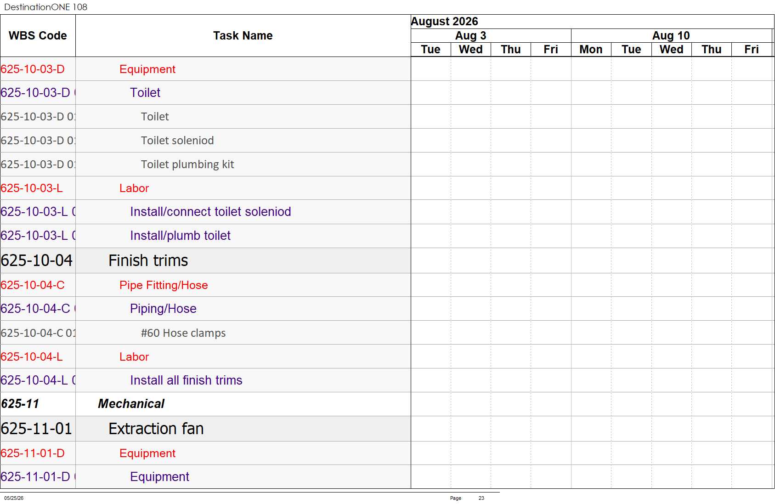
Task: Select Install all finish trims task
Action: (186, 380)
